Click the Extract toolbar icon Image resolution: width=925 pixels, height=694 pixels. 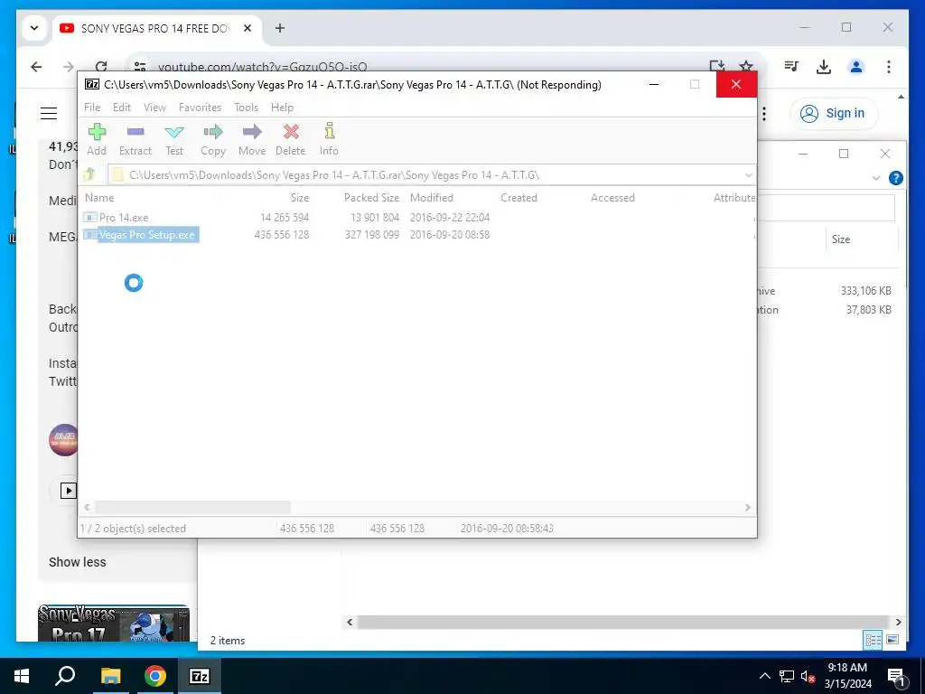[x=135, y=139]
